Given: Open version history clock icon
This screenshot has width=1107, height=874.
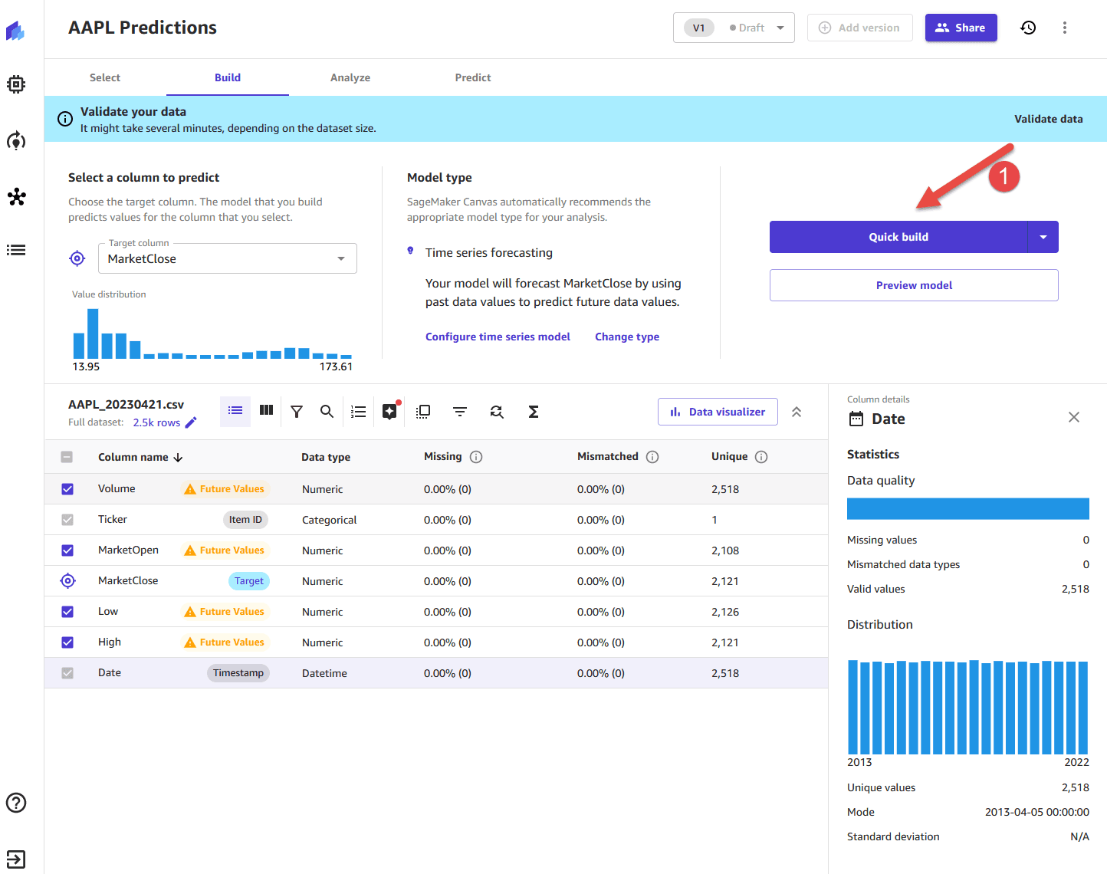Looking at the screenshot, I should click(x=1028, y=28).
